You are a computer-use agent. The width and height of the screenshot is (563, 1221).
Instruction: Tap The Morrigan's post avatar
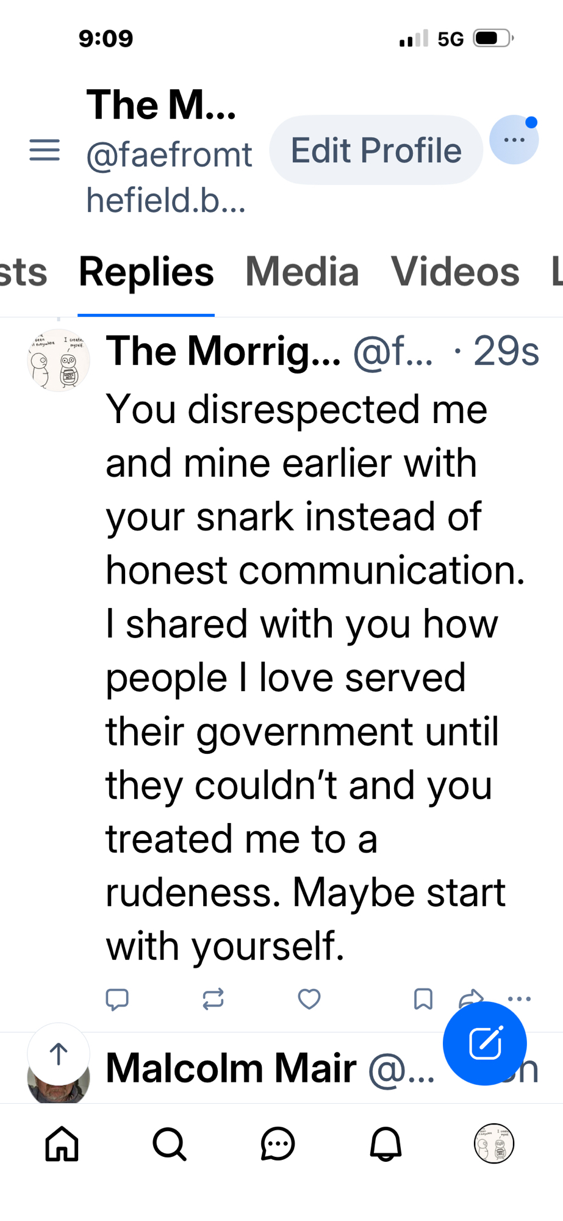[x=59, y=361]
